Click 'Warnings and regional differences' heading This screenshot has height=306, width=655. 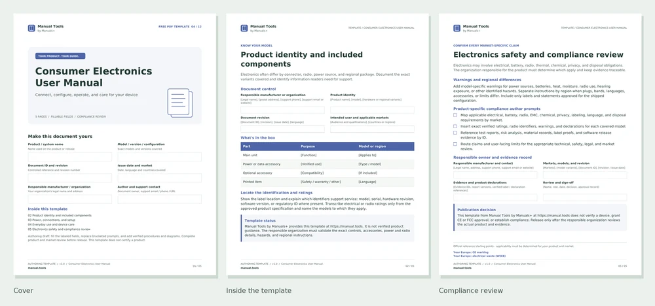(487, 80)
